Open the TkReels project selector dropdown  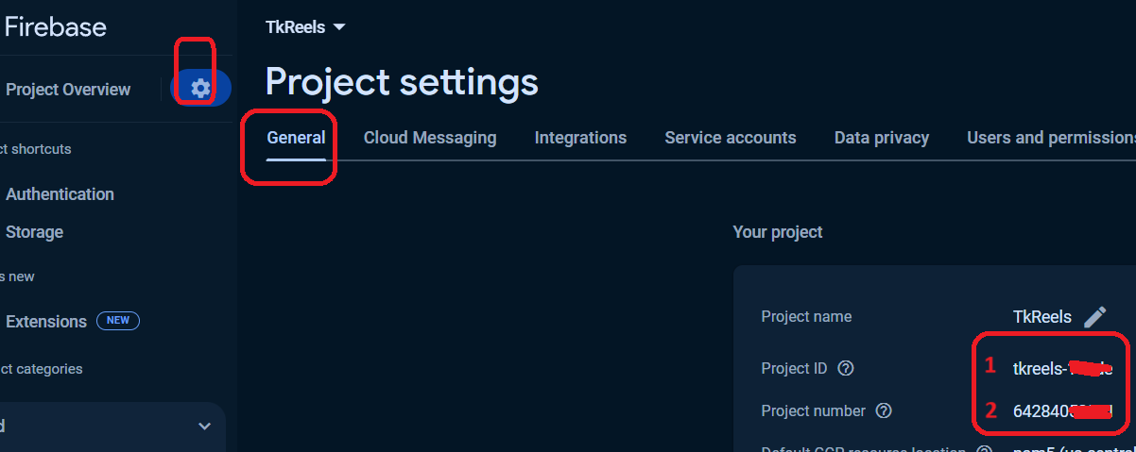click(x=305, y=27)
